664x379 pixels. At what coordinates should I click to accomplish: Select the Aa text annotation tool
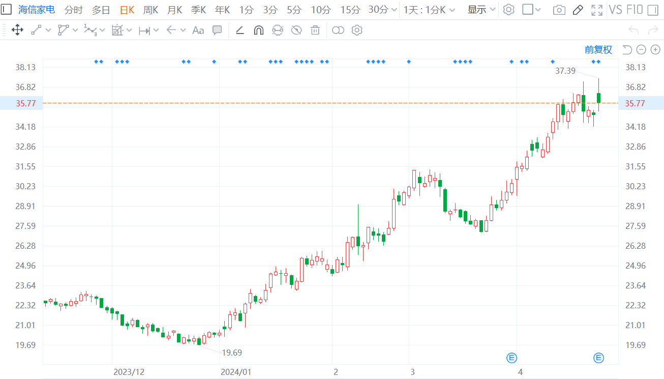click(198, 31)
